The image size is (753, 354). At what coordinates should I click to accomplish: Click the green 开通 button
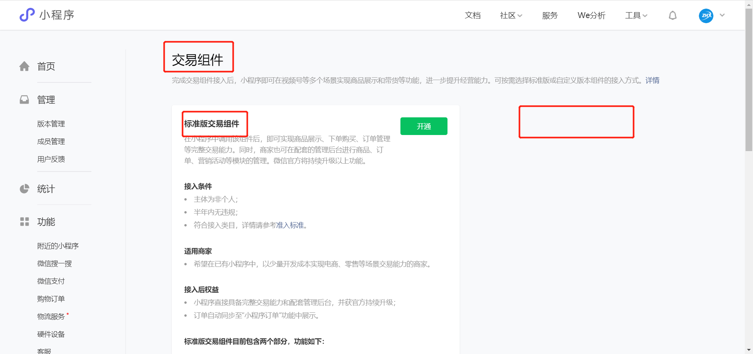424,126
